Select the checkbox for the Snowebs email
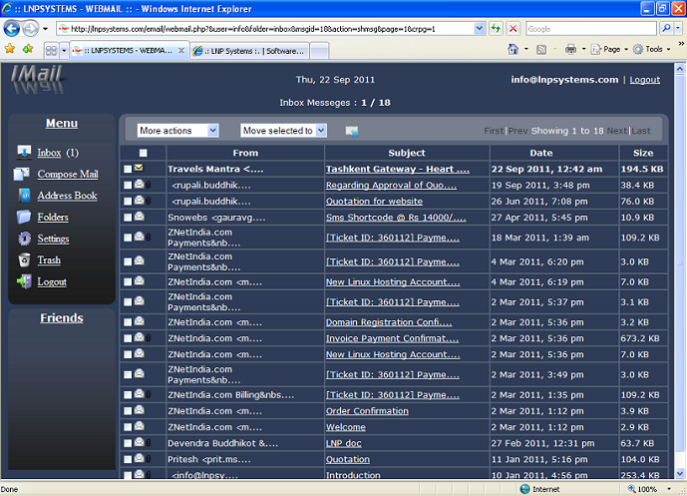This screenshot has height=496, width=687. pyautogui.click(x=127, y=218)
